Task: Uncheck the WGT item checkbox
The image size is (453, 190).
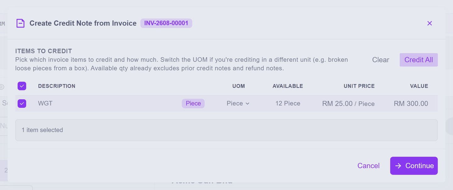Action: 22,103
